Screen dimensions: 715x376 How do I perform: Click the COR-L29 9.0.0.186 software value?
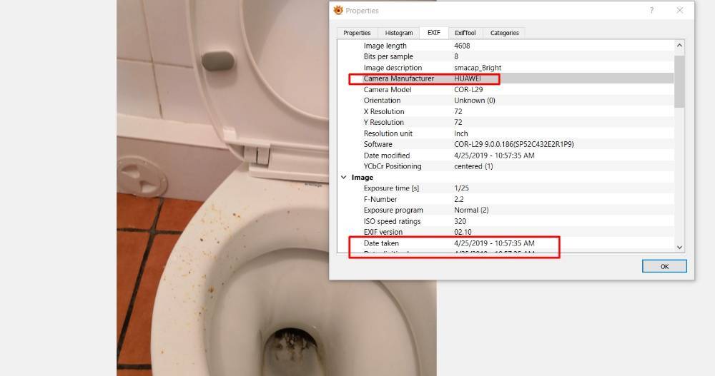click(x=514, y=144)
